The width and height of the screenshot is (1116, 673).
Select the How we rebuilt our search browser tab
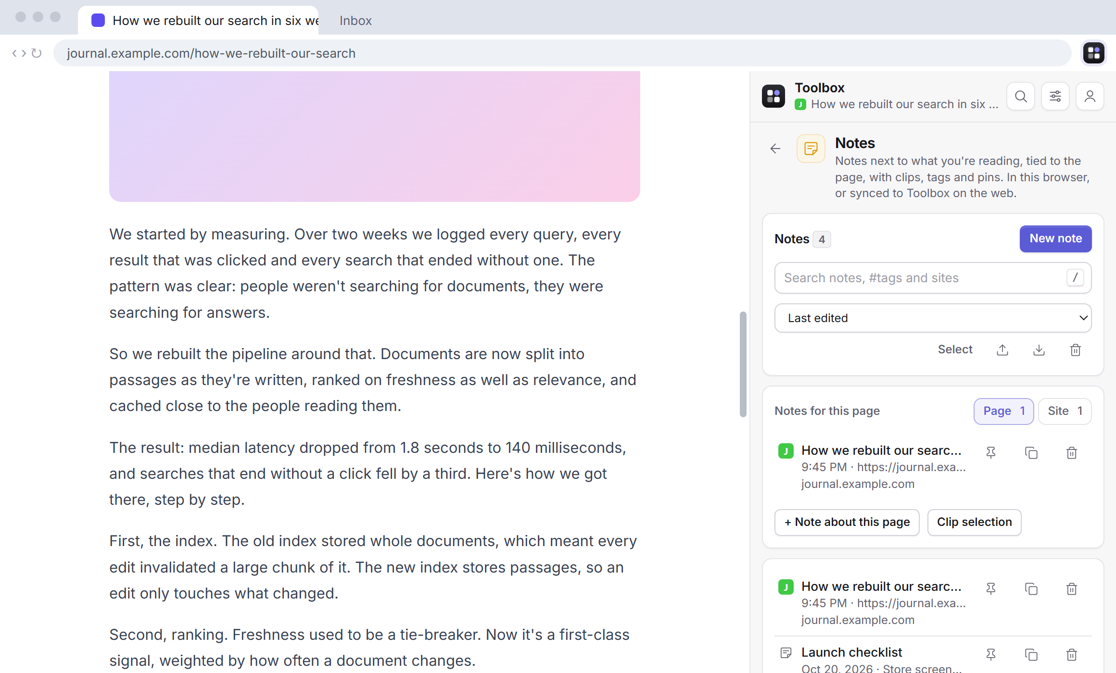pos(198,21)
